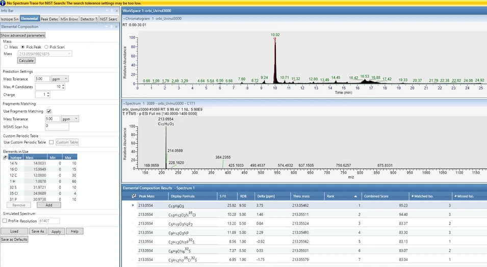Click the Add element button
Viewport: 487px width, 267px height.
click(x=49, y=205)
